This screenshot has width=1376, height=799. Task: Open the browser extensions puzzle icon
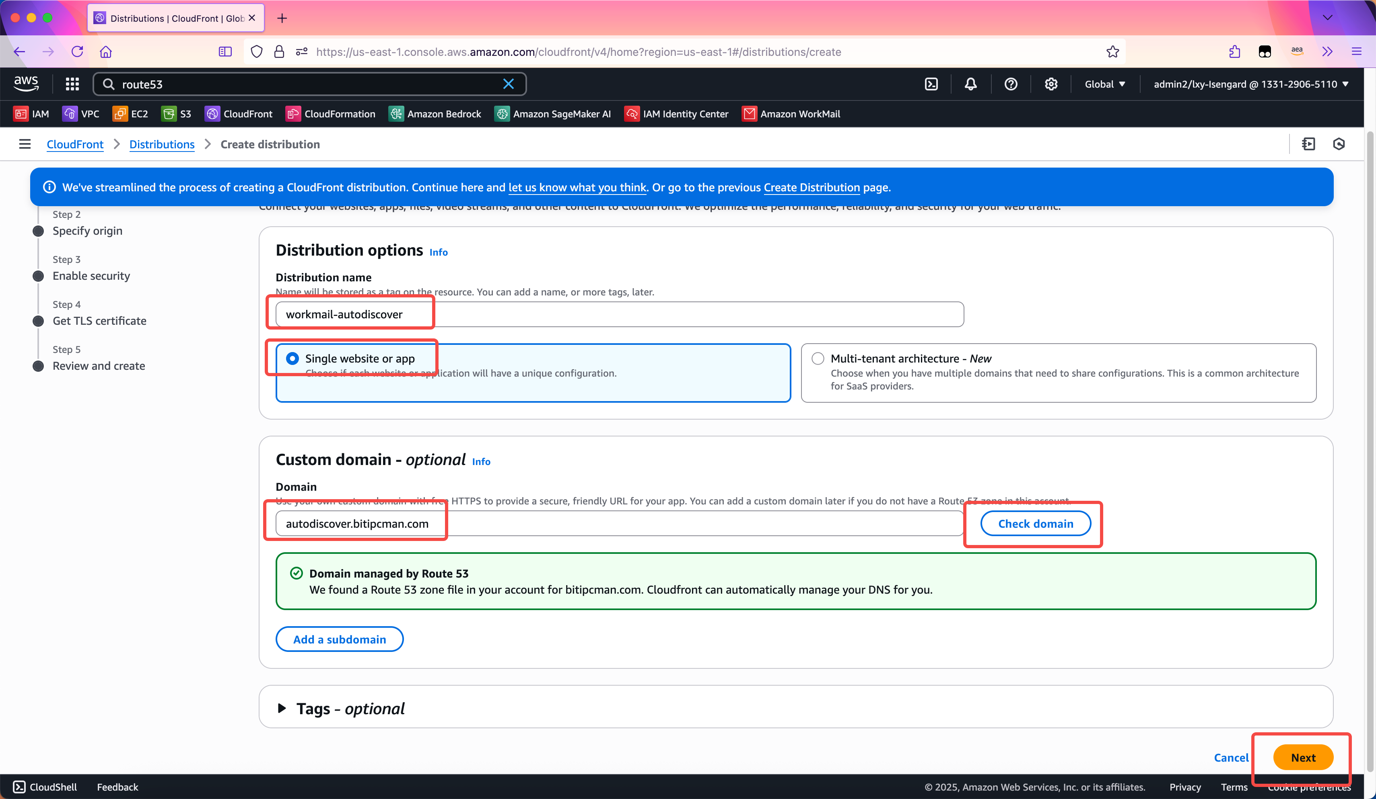click(x=1234, y=52)
